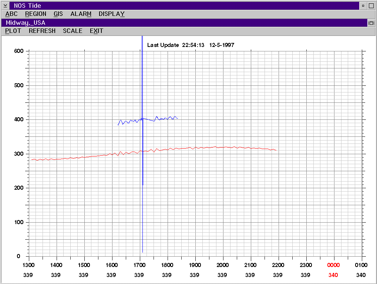The height and width of the screenshot is (284, 377).
Task: Click the 500 y-axis label
Action: pyautogui.click(x=19, y=85)
